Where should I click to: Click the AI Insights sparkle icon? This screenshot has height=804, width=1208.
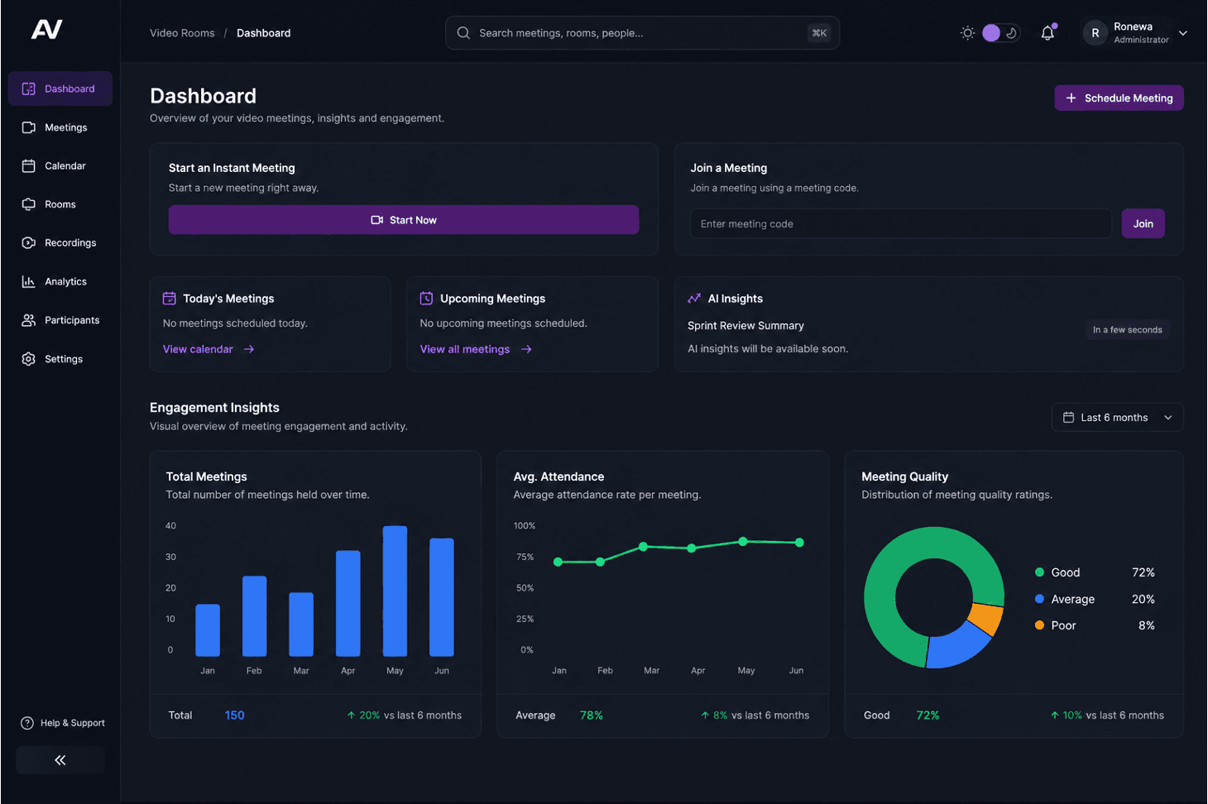pos(694,299)
